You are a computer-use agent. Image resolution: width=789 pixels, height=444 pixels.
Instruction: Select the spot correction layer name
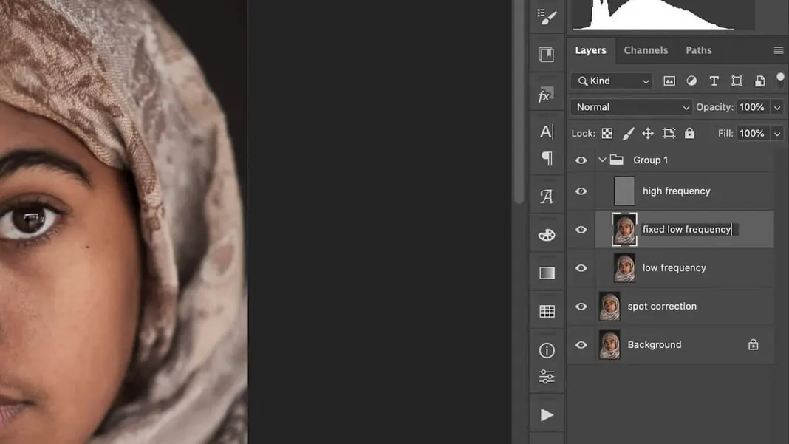662,307
